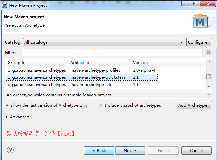Click the Eclipse icon in the title bar
217x160 pixels.
(x=4, y=5)
